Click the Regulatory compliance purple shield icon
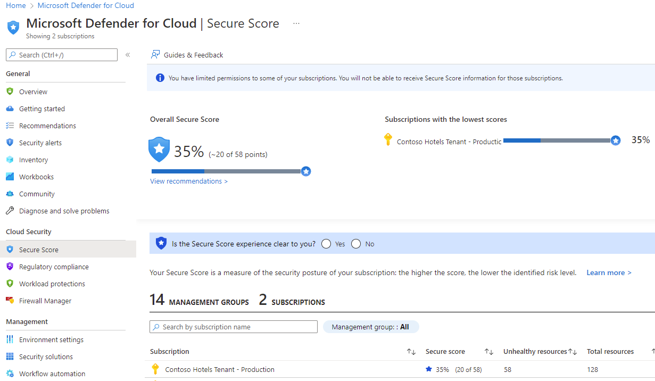This screenshot has width=655, height=381. [x=10, y=267]
